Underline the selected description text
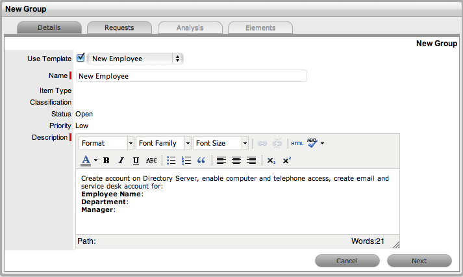The image size is (463, 277). tap(136, 161)
